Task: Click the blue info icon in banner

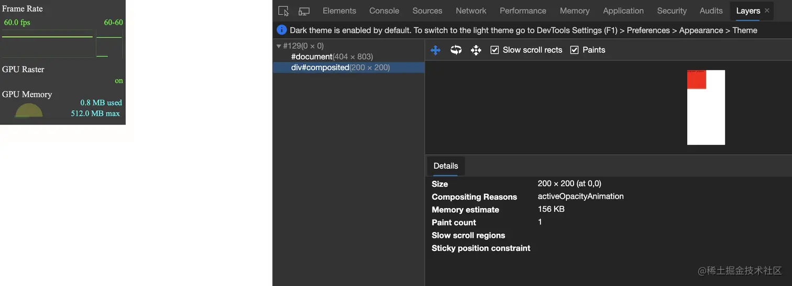Action: pyautogui.click(x=282, y=30)
